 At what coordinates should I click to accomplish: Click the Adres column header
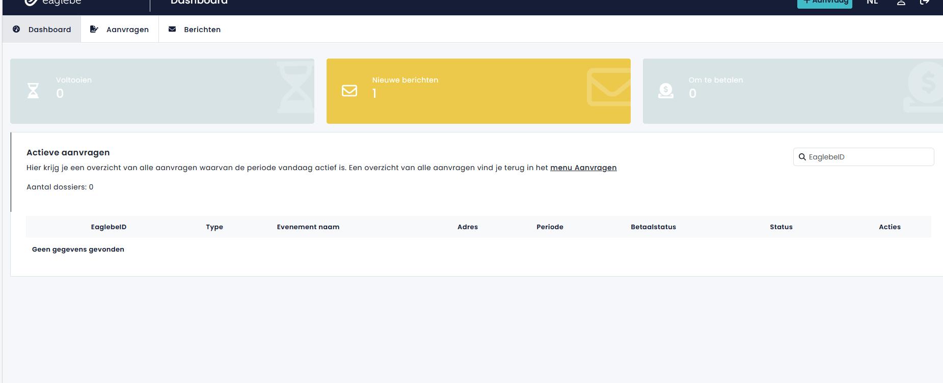click(x=468, y=227)
